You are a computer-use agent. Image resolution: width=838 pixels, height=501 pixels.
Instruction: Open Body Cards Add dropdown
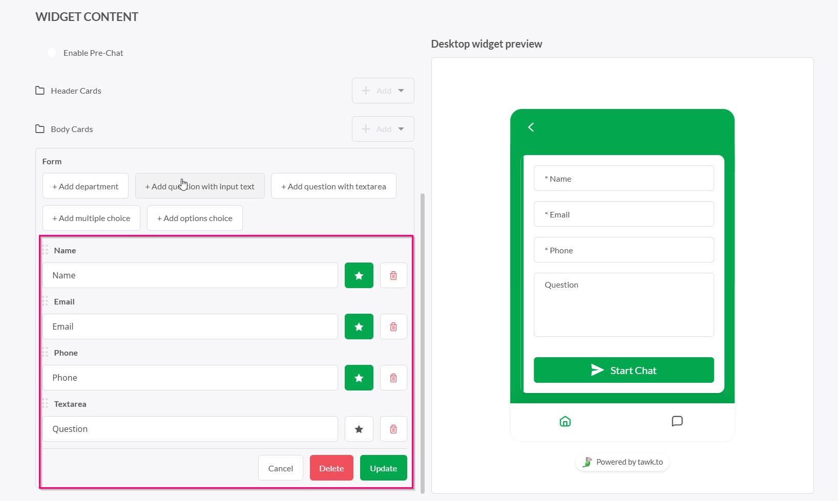point(383,129)
